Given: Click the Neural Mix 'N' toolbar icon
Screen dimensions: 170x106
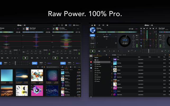Looking at the screenshot, I should (107, 25).
